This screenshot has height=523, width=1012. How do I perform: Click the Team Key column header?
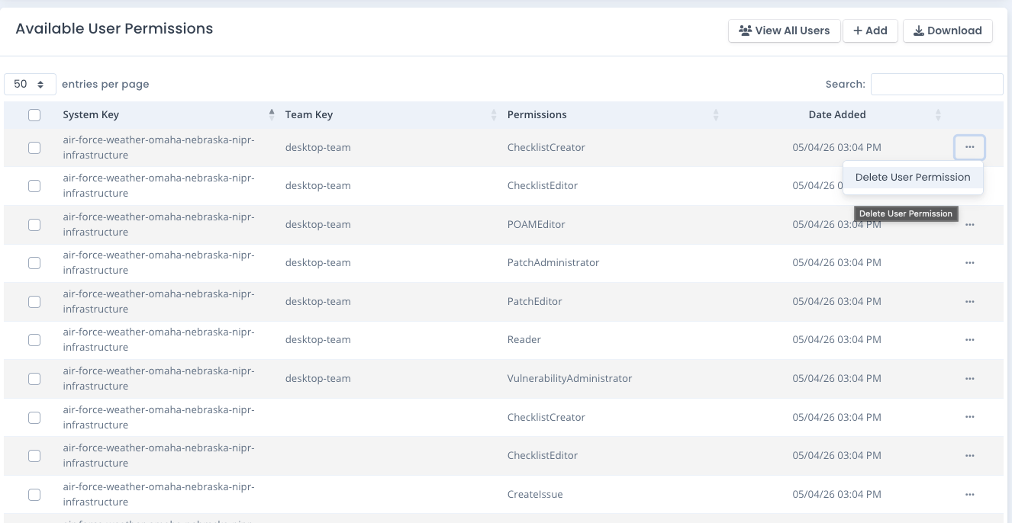(x=309, y=114)
